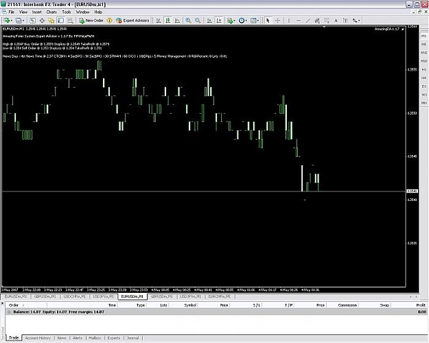Toggle the Terminal panel icon

[60, 21]
